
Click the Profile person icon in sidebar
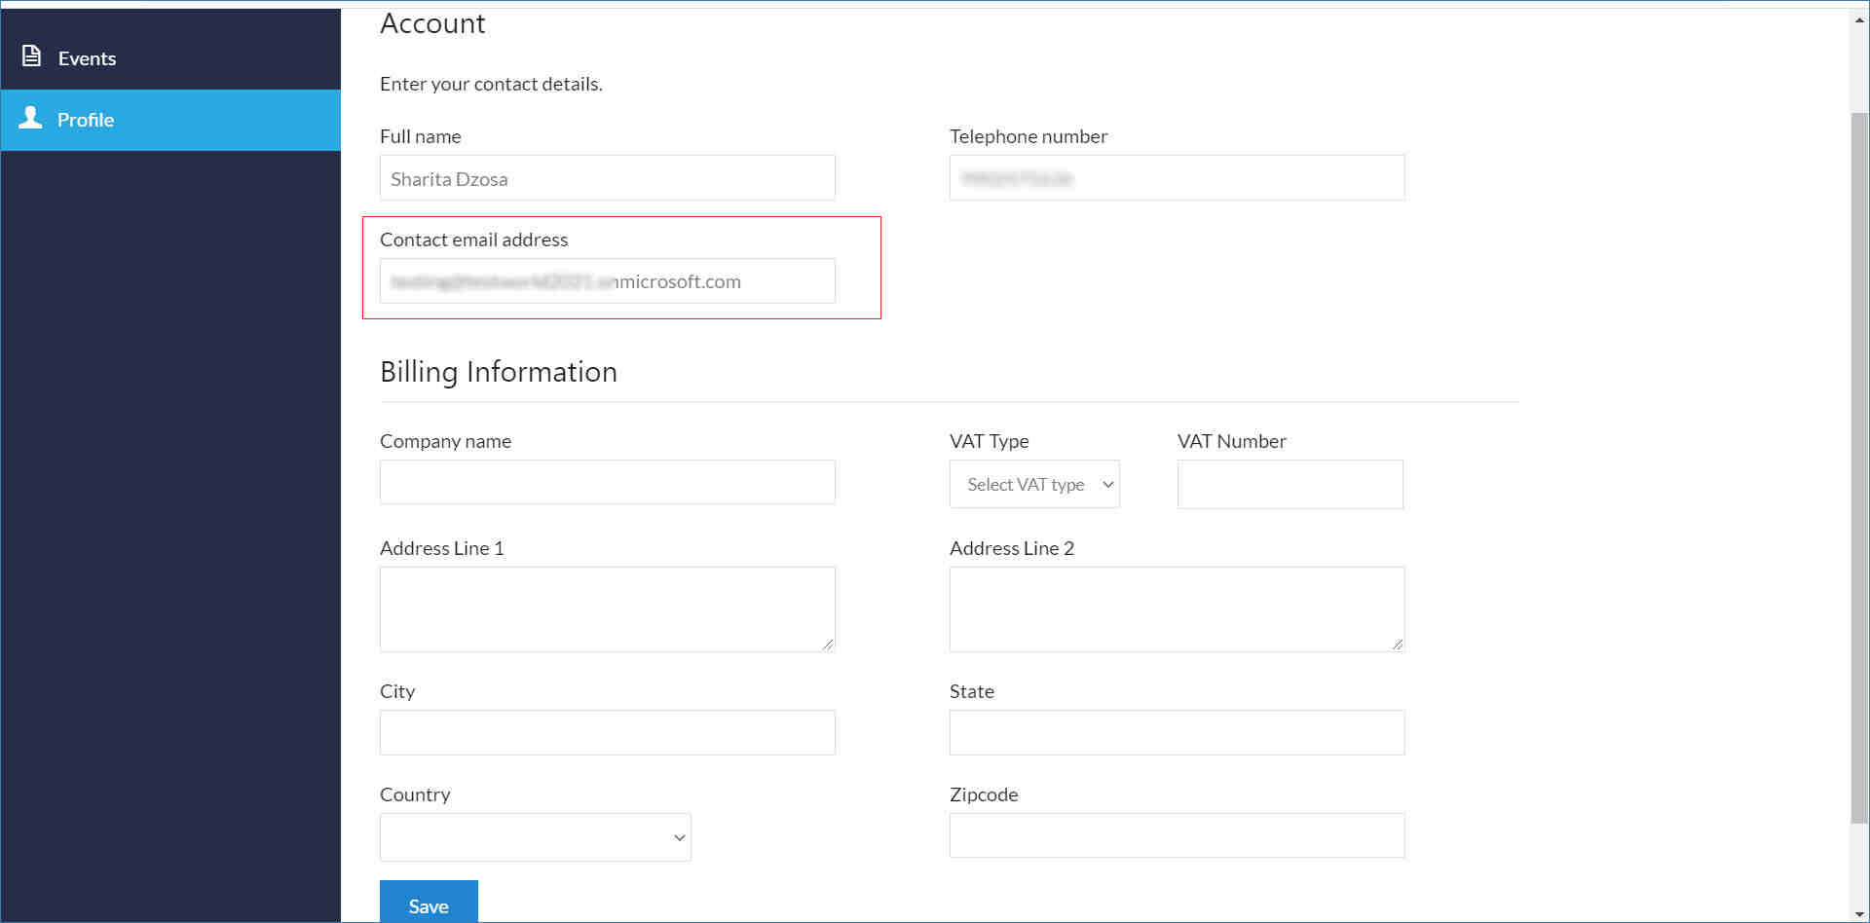coord(31,119)
